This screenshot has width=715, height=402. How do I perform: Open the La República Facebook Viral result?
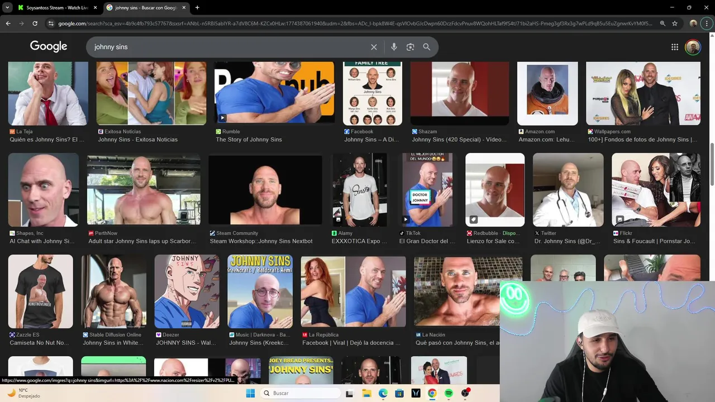point(351,343)
